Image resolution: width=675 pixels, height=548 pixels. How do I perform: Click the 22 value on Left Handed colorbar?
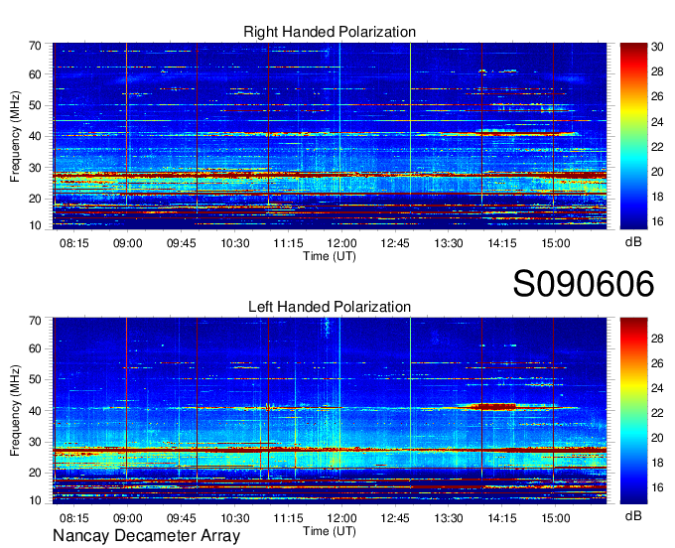click(657, 413)
